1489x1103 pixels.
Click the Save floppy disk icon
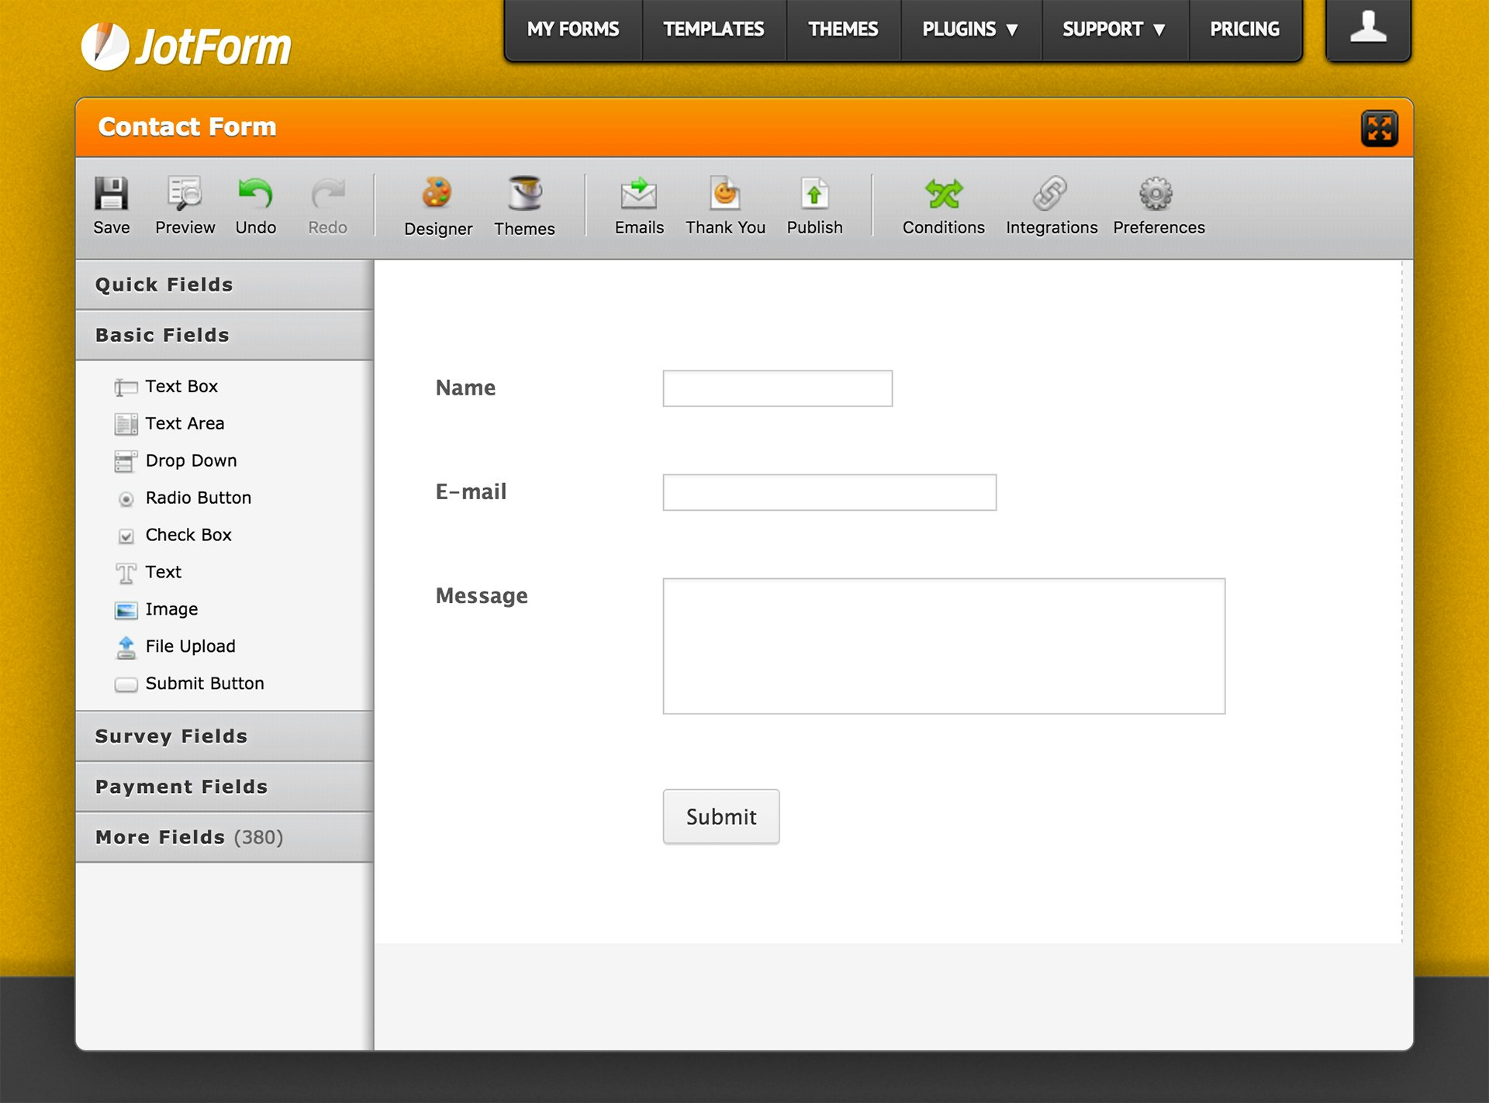point(111,194)
